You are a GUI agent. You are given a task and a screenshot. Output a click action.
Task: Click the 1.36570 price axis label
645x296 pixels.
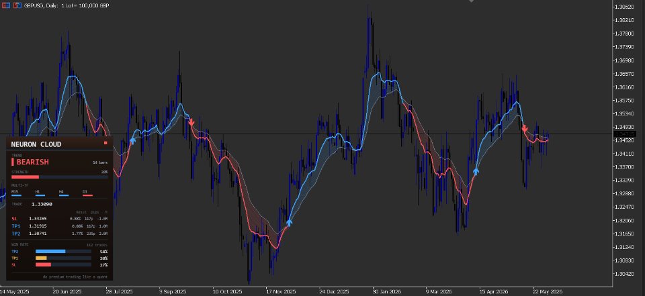[623, 74]
